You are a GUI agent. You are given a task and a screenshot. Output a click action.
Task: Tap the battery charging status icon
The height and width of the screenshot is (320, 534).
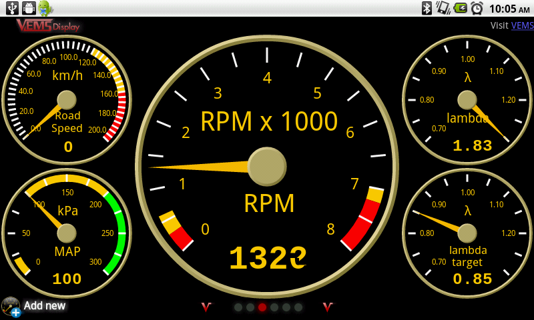click(x=460, y=8)
